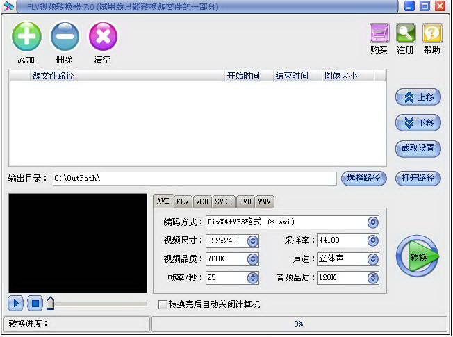Click the Open Path (打开路径) button
The image size is (453, 337).
(418, 178)
